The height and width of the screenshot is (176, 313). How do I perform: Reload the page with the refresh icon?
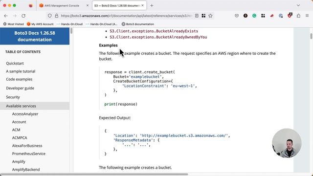(x=23, y=16)
